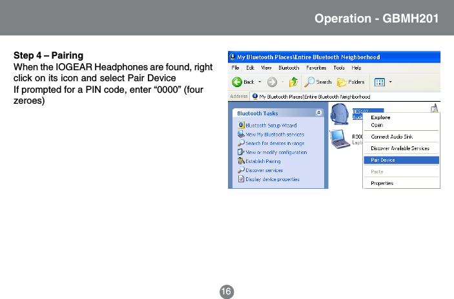Screen dimensions: 454x299
Task: Choose Discover Available Services in context menu
Action: (400, 148)
